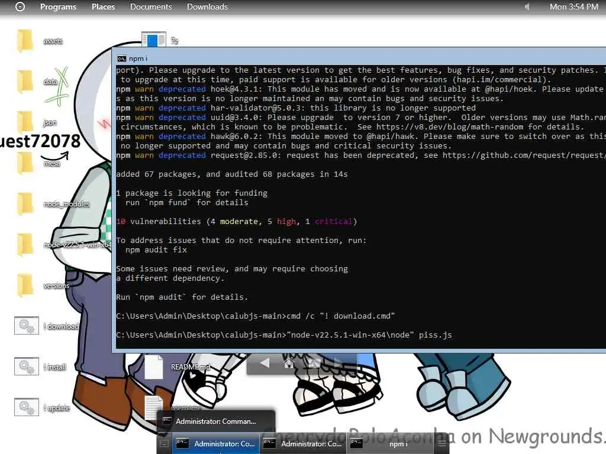This screenshot has height=454, width=606.
Task: Open the circular start menu icon
Action: click(20, 7)
